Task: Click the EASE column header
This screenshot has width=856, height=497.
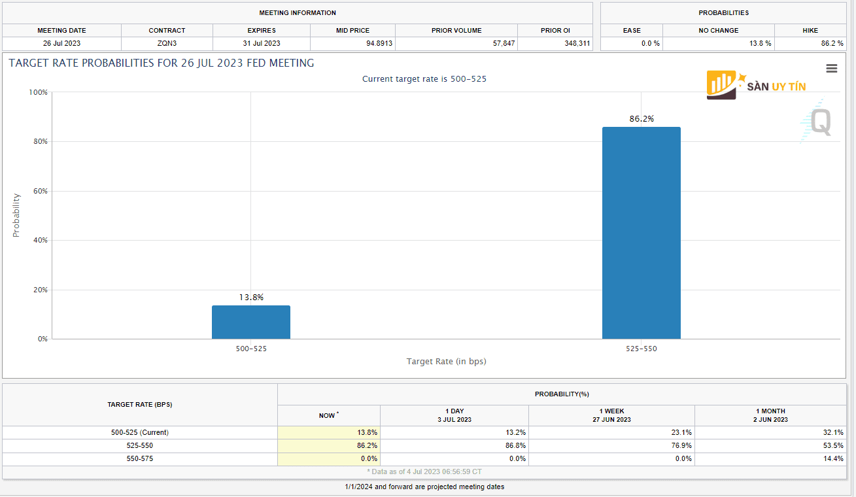Action: tap(632, 31)
